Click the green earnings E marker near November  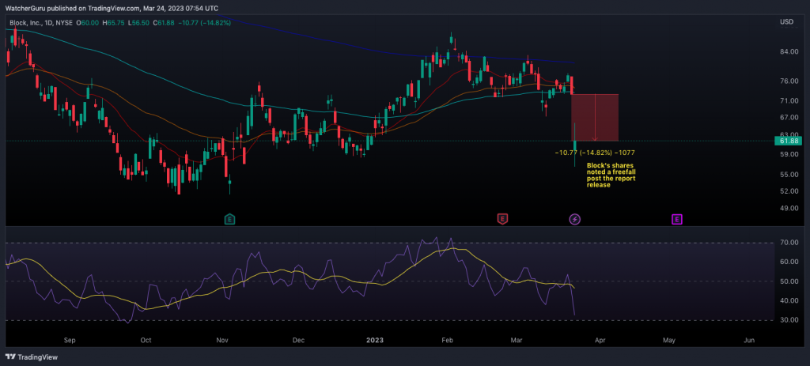[230, 220]
